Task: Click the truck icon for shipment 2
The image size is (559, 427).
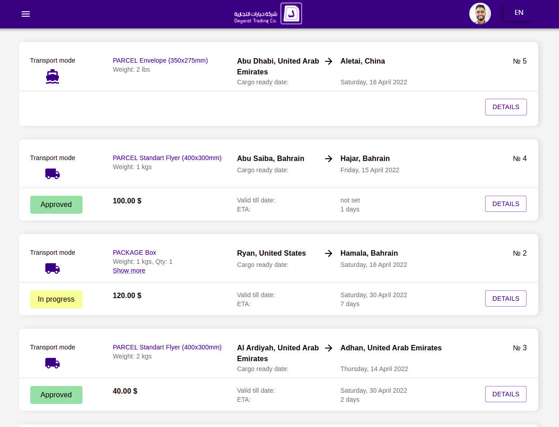Action: 52,268
